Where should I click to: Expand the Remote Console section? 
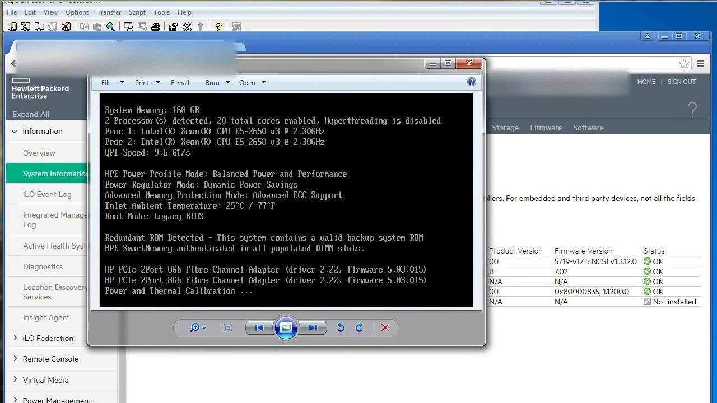click(x=15, y=359)
